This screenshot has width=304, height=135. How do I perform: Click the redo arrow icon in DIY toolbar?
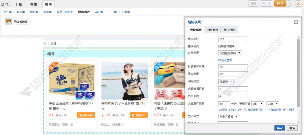tap(270, 3)
